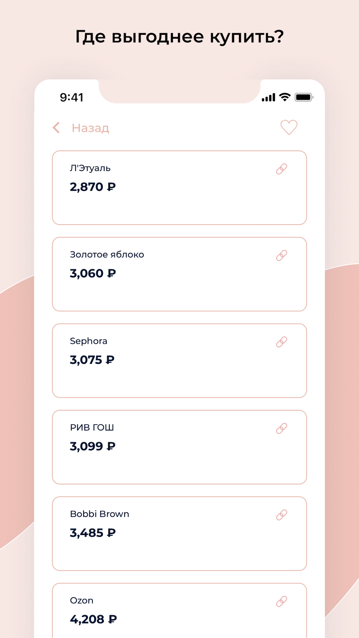Open the РИВ ГОШ link icon
359x638 pixels.
(282, 428)
